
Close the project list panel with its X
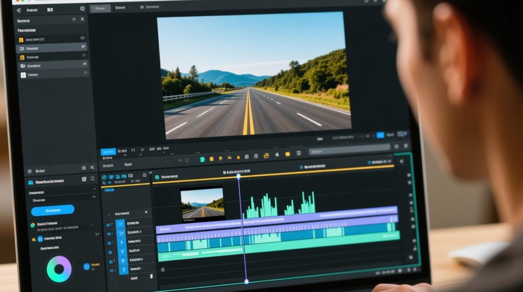coord(82,19)
